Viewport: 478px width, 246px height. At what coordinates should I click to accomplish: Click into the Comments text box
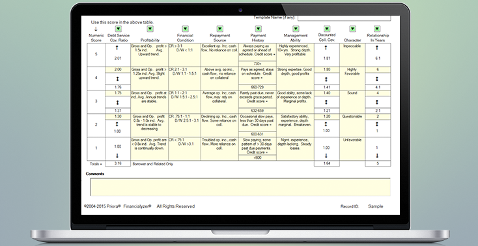tap(240, 187)
